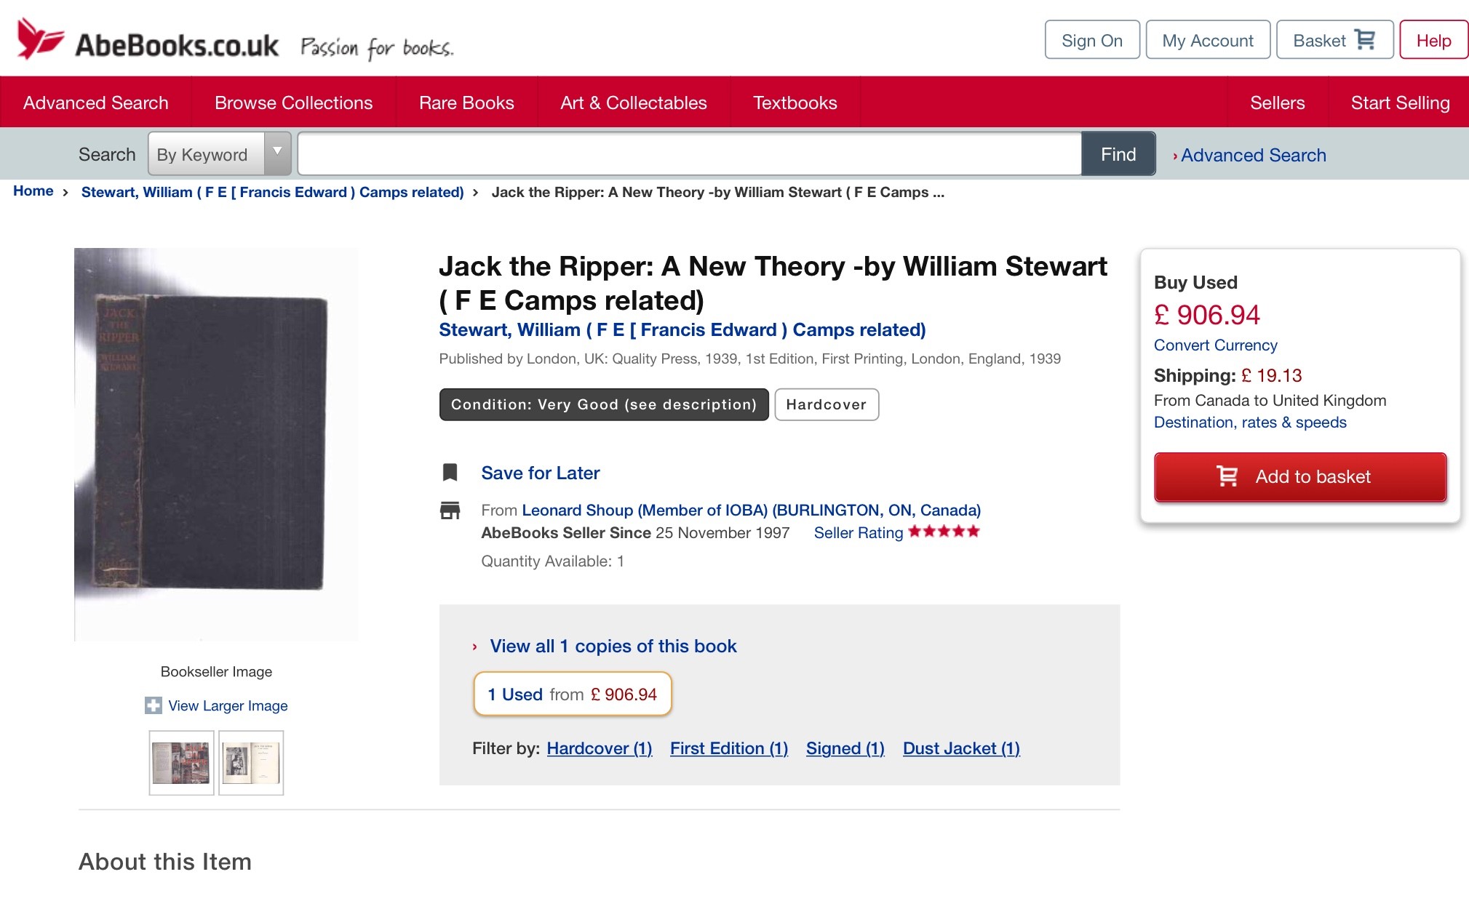Filter copies by Dust Jacket
Viewport: 1469px width, 909px height.
click(x=960, y=748)
